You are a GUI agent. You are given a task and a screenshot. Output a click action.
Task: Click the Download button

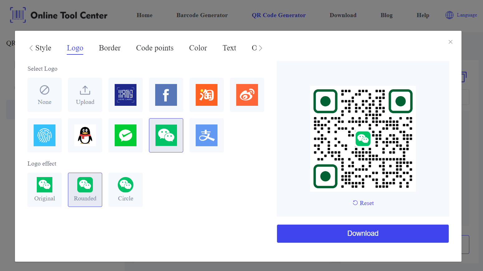[363, 234]
